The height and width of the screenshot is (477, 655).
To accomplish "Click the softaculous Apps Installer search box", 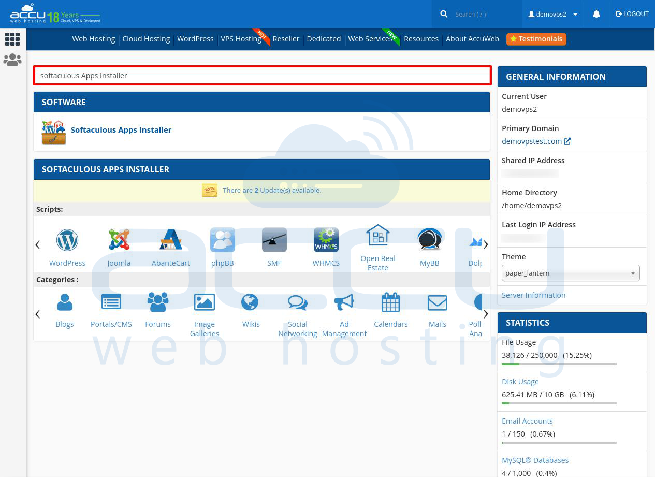I will (x=263, y=76).
